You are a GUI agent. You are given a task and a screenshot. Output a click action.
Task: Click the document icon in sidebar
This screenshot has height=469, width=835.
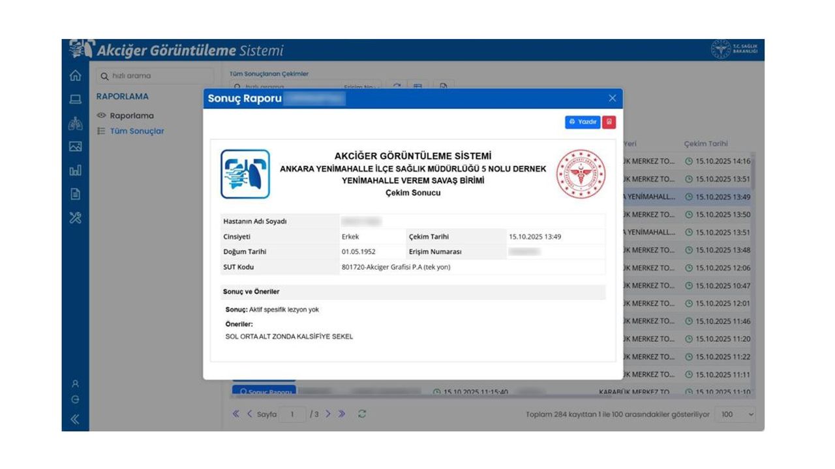[x=75, y=193]
